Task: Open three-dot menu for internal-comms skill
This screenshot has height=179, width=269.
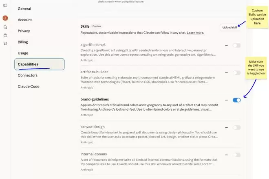Action: (227, 155)
